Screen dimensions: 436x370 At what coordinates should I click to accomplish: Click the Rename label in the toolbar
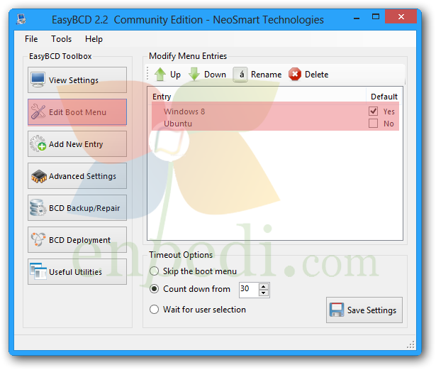click(x=266, y=75)
